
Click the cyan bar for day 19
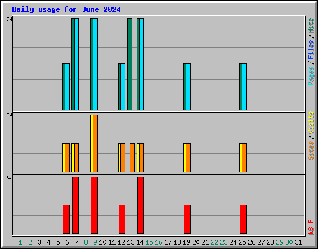click(188, 87)
